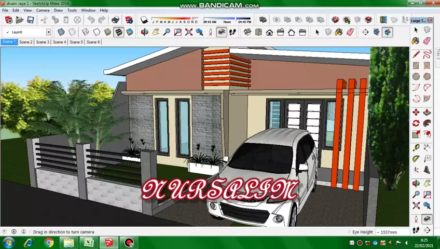
Task: Select the Orbit tool in top toolbar
Action: (144, 32)
